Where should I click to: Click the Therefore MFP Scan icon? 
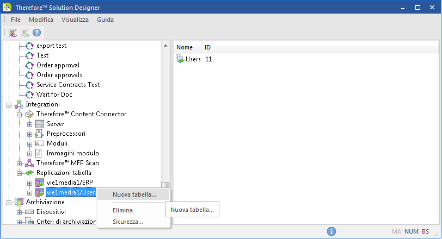(x=29, y=163)
